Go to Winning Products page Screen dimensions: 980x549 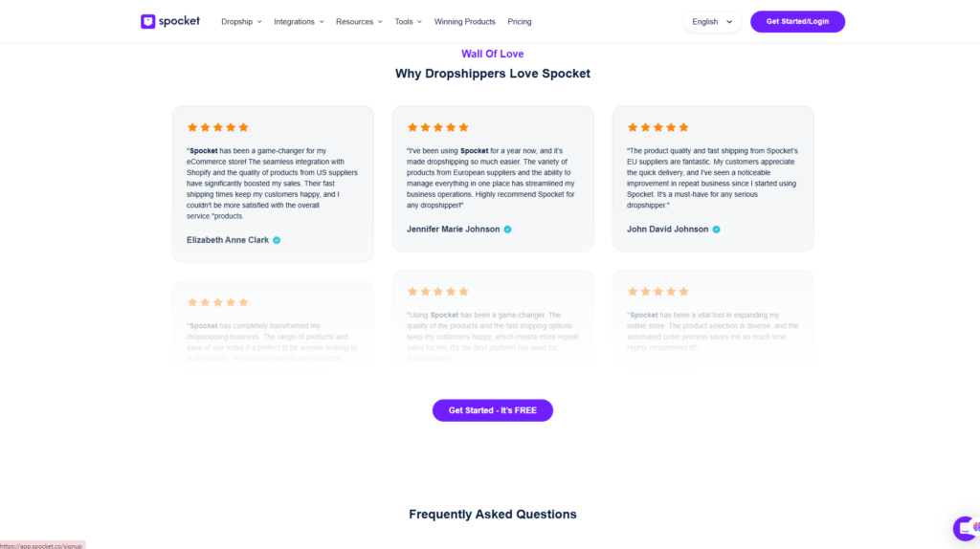coord(464,22)
